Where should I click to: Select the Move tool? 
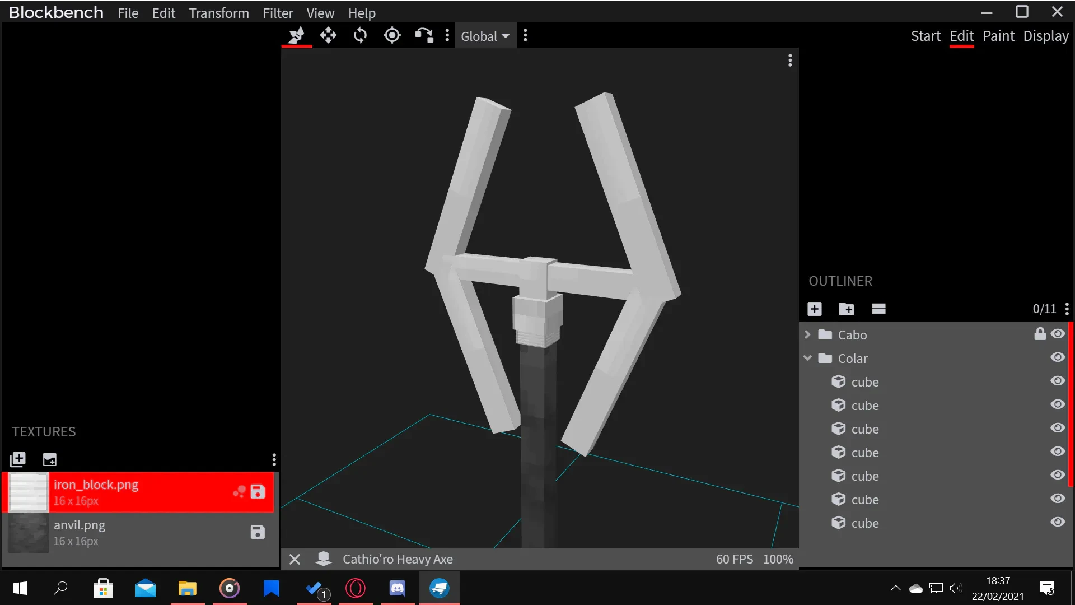tap(328, 36)
